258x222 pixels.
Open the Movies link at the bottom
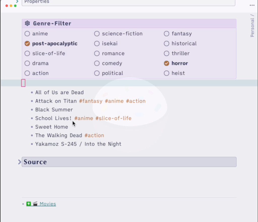click(x=48, y=204)
